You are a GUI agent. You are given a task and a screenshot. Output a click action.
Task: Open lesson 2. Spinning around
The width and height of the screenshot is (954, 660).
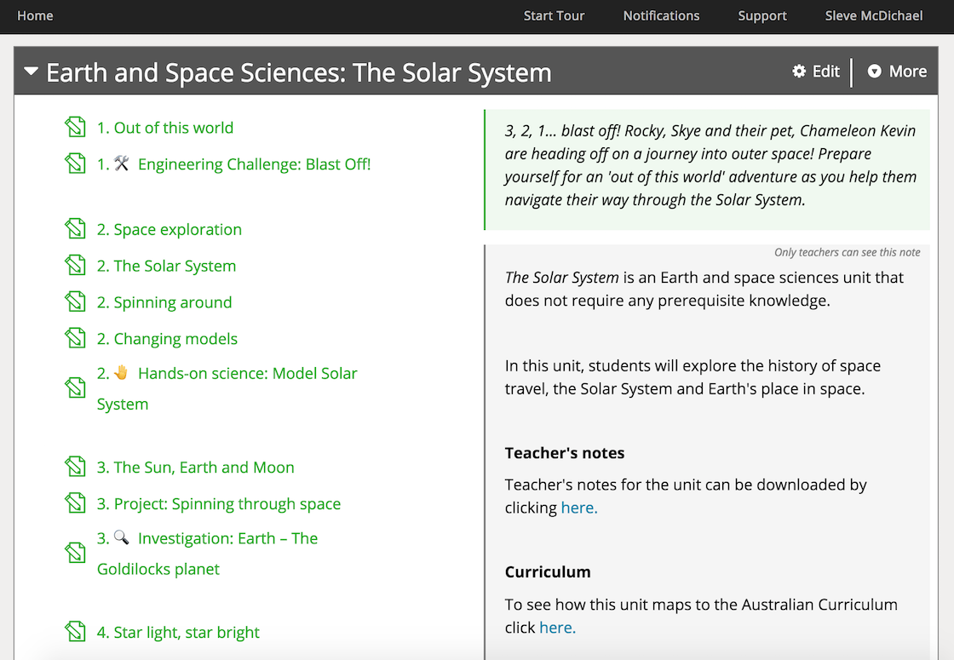164,302
